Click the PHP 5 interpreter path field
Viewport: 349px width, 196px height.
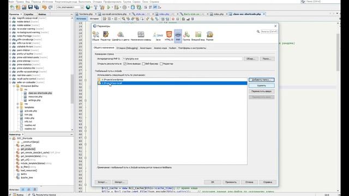pos(182,59)
